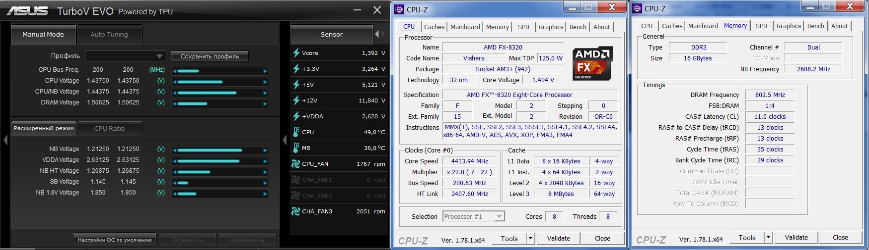Click the CHA_FAN1 fan icon
869x250 pixels.
coord(296,180)
